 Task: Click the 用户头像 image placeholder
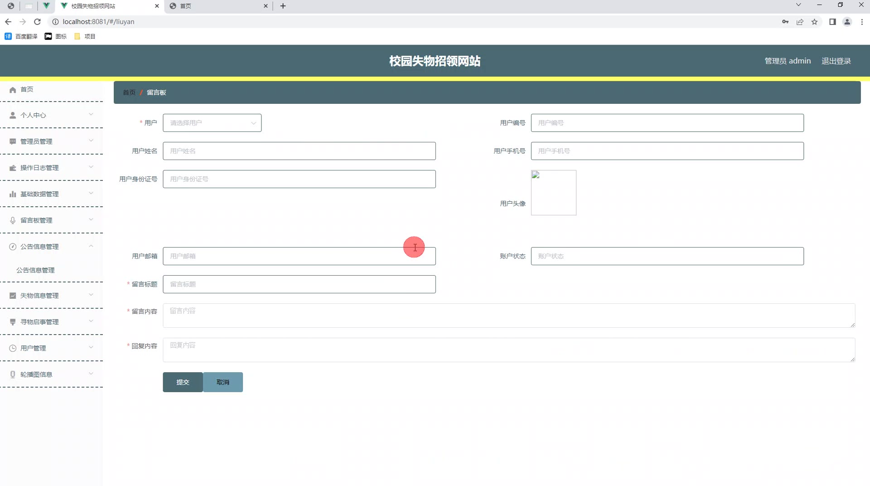553,193
